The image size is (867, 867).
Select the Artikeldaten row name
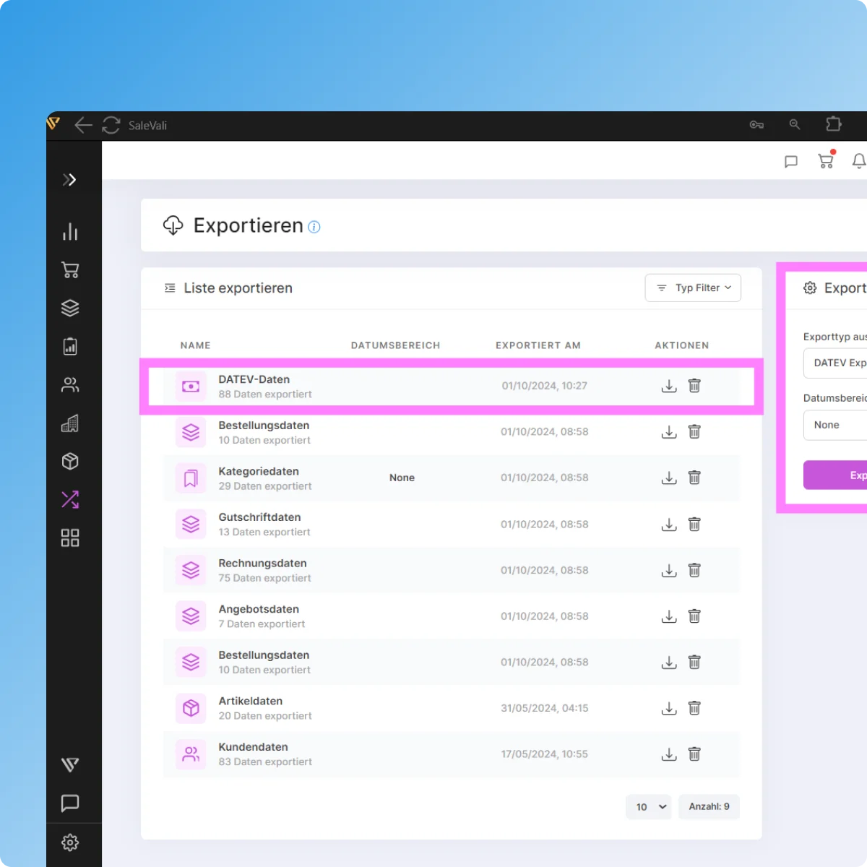(x=251, y=701)
